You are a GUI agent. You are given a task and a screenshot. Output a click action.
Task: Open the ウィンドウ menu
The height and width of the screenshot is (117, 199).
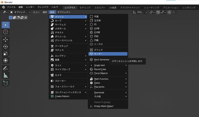click(43, 7)
